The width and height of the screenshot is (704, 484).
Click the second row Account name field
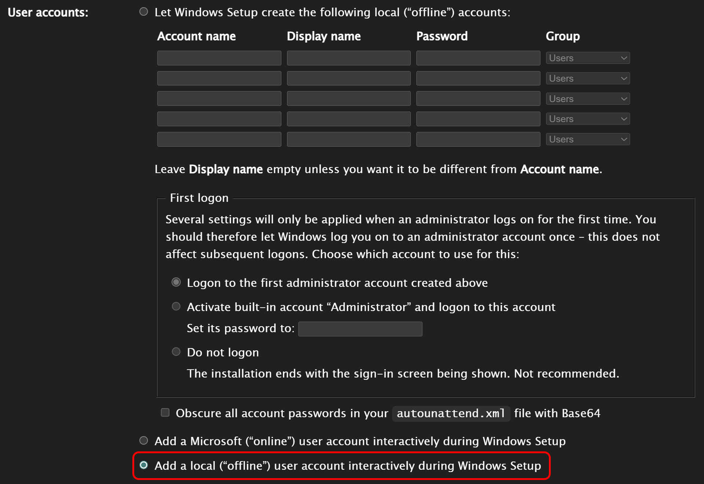[219, 78]
